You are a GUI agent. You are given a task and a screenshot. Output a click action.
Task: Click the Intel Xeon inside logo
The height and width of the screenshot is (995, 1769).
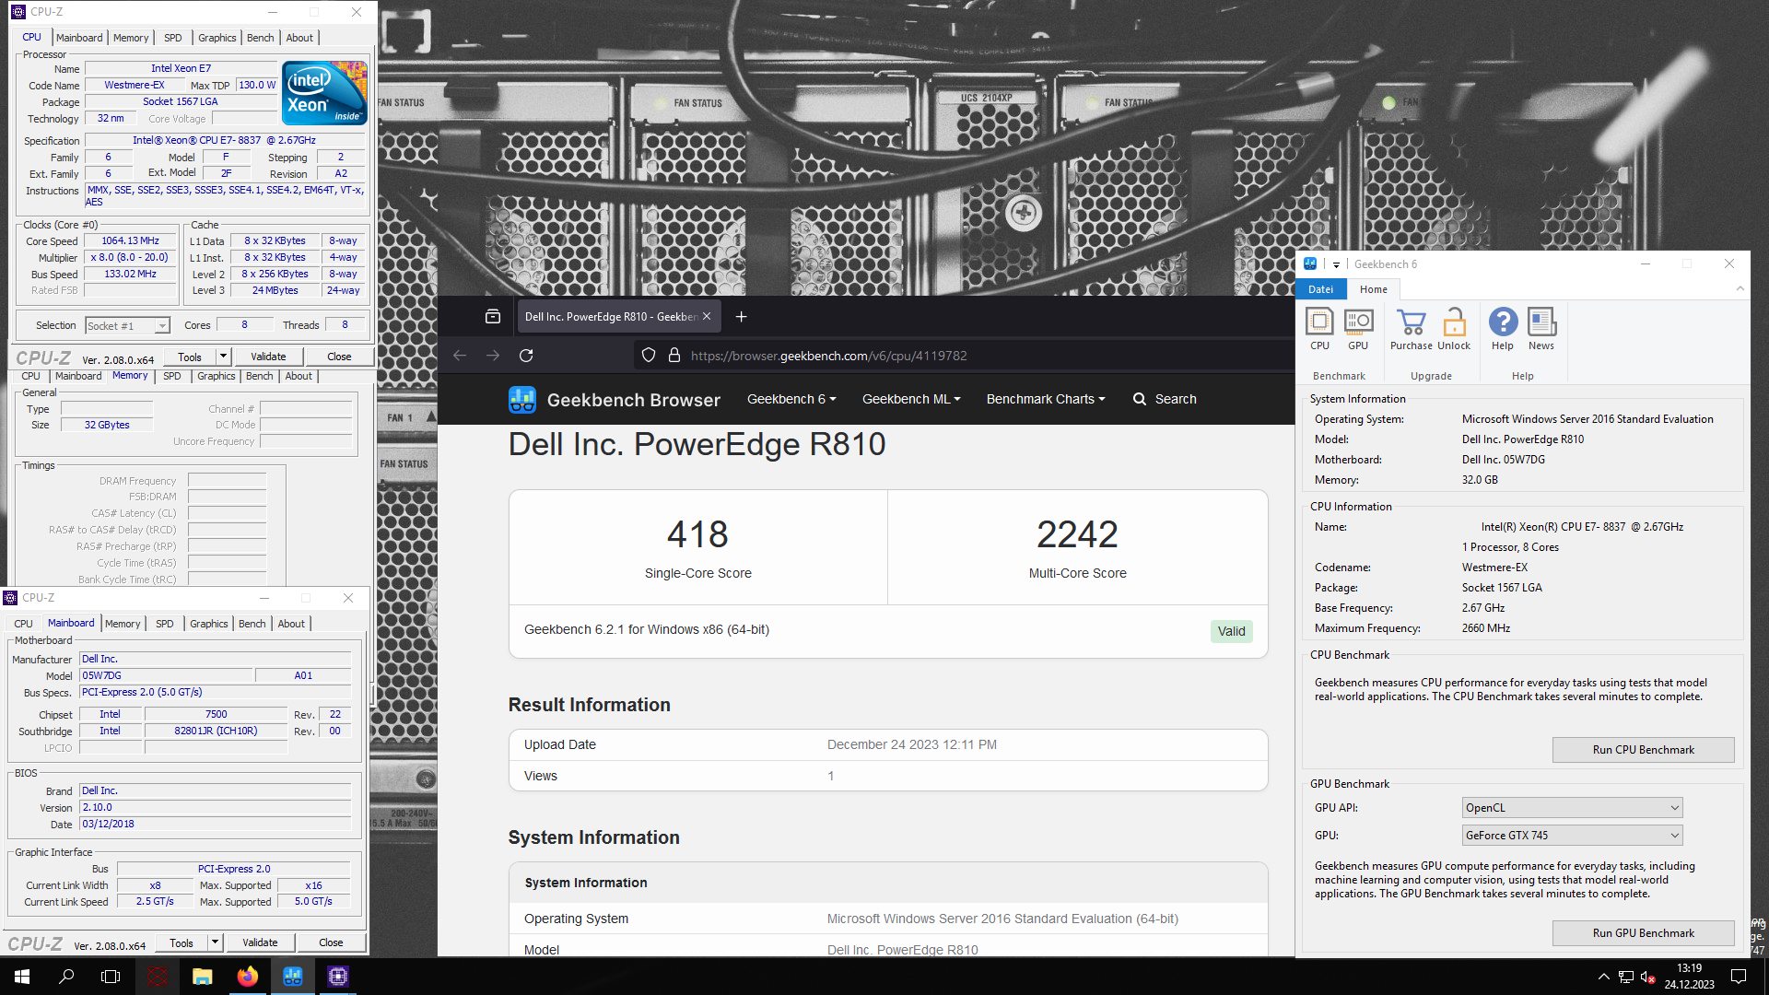[324, 92]
